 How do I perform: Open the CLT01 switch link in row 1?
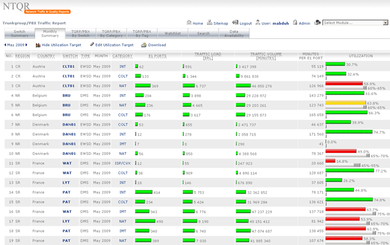69,66
